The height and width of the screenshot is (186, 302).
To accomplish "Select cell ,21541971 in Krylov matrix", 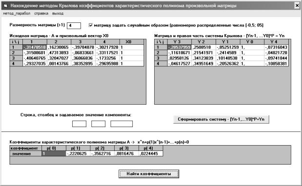I will pyautogui.click(x=204, y=53).
